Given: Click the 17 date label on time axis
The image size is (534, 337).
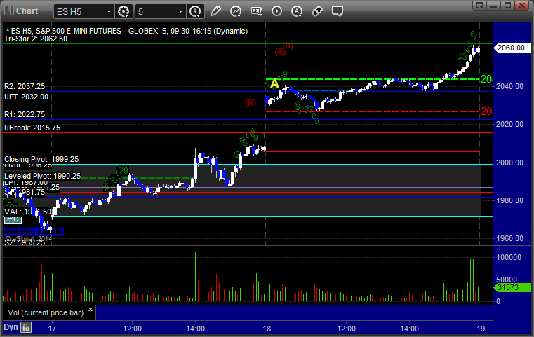Looking at the screenshot, I should 52,329.
